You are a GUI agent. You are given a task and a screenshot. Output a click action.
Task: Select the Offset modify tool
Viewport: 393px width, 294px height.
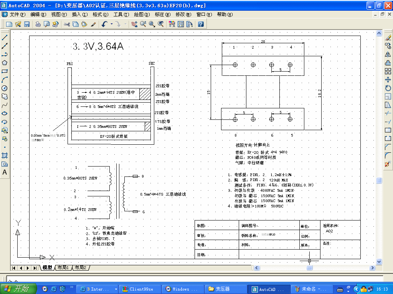(388, 63)
